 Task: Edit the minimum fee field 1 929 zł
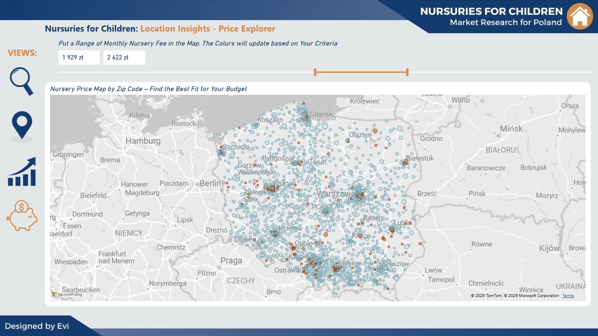[79, 57]
